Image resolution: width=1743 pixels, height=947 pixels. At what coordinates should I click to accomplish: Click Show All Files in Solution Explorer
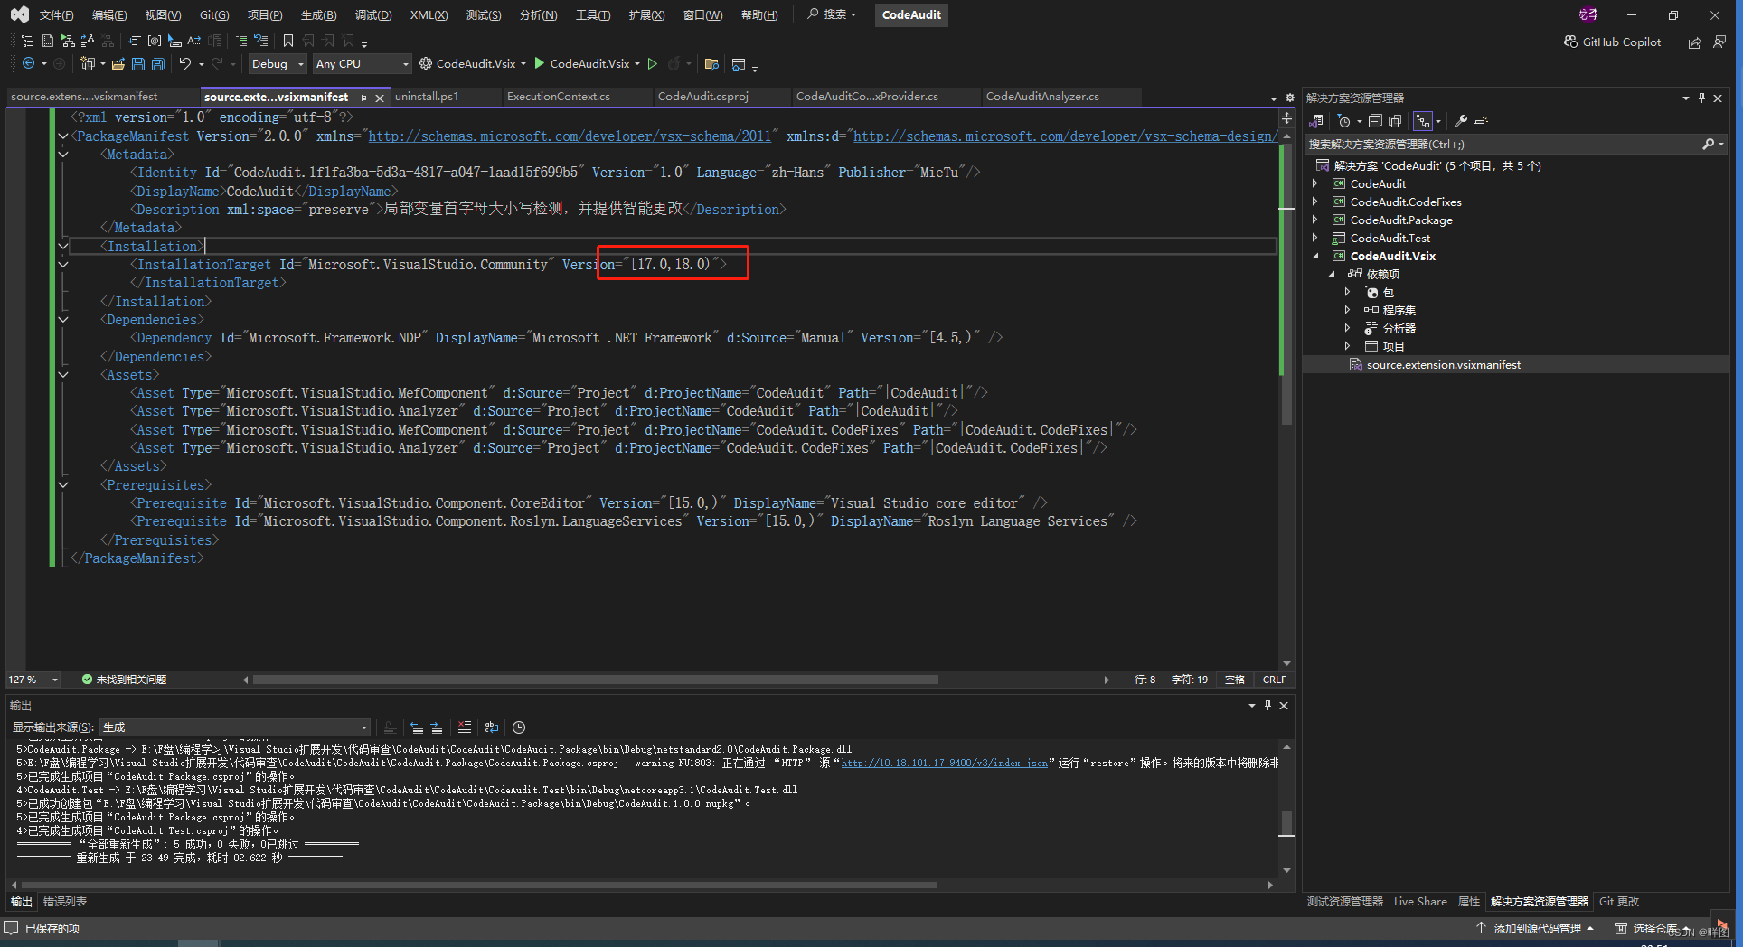click(1395, 121)
